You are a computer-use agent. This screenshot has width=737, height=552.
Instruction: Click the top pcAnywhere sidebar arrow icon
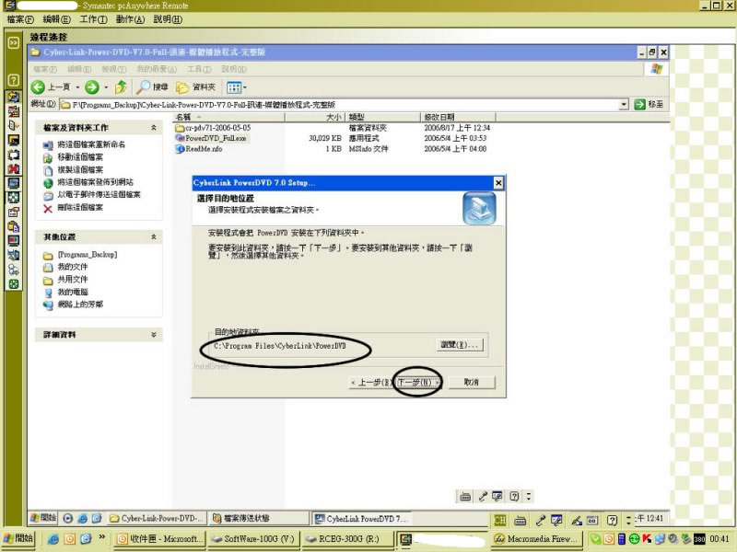point(14,43)
